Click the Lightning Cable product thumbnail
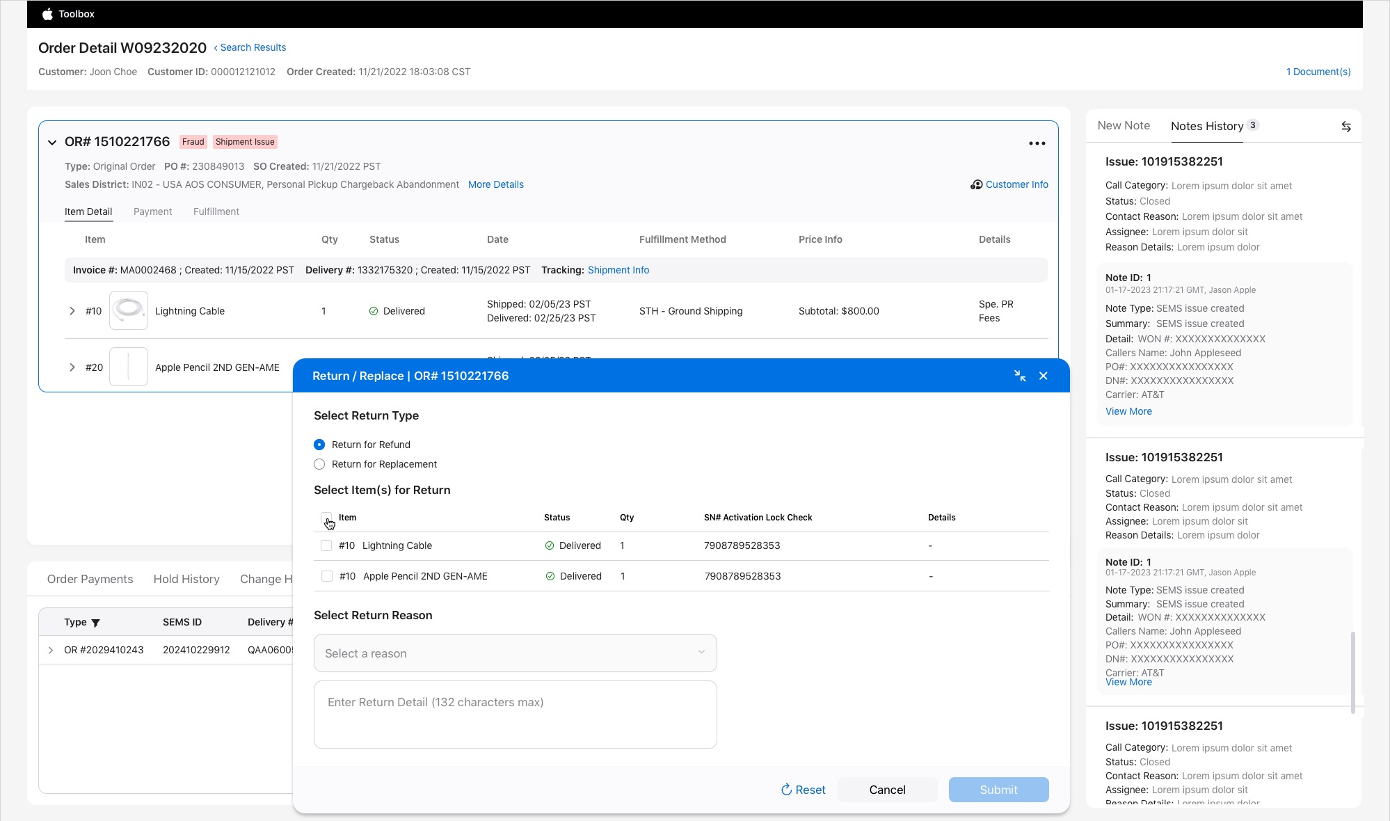Viewport: 1390px width, 821px height. click(129, 310)
